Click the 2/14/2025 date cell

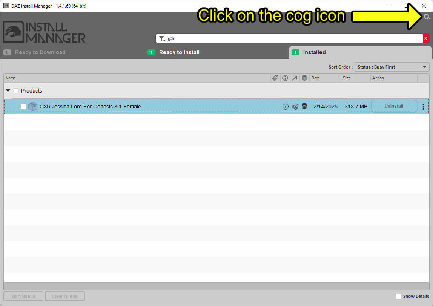[325, 107]
